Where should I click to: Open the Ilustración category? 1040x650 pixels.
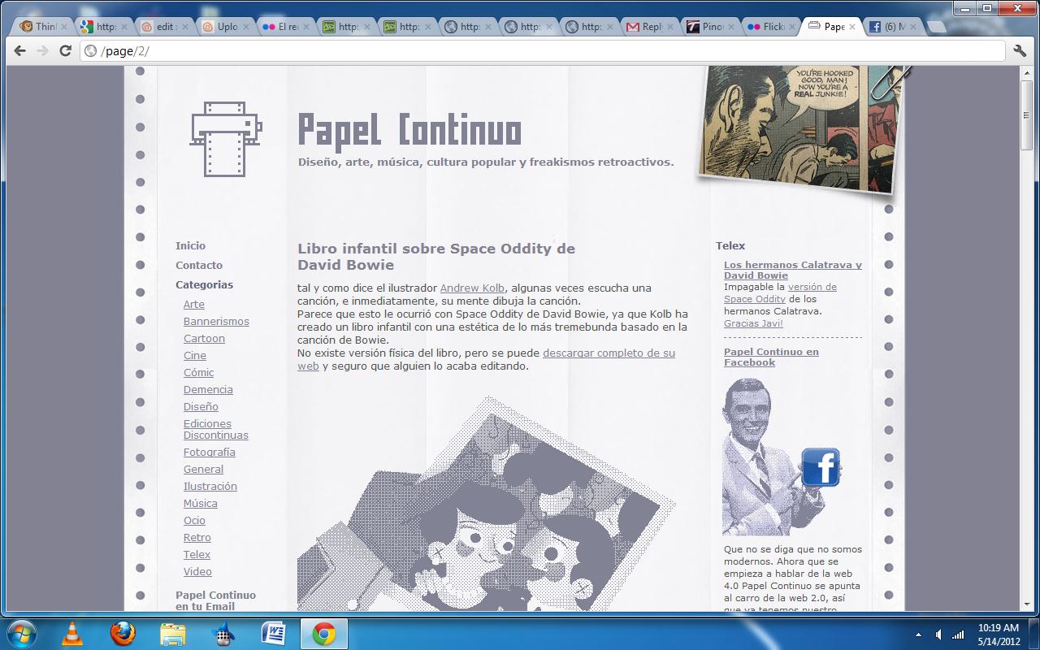click(x=210, y=486)
